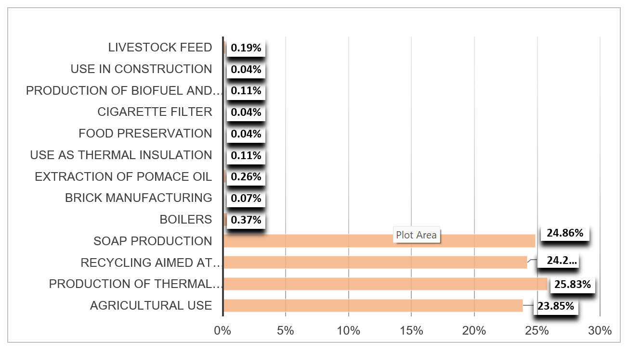Select the 25.83% data label

572,285
